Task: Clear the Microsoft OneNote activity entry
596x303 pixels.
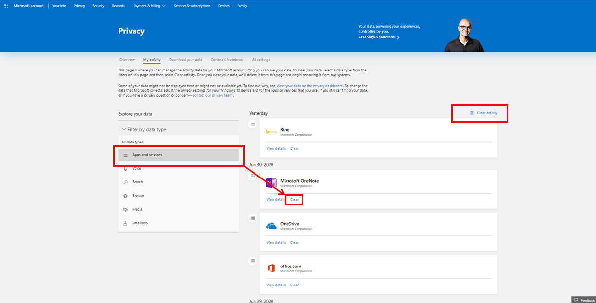Action: pyautogui.click(x=294, y=199)
